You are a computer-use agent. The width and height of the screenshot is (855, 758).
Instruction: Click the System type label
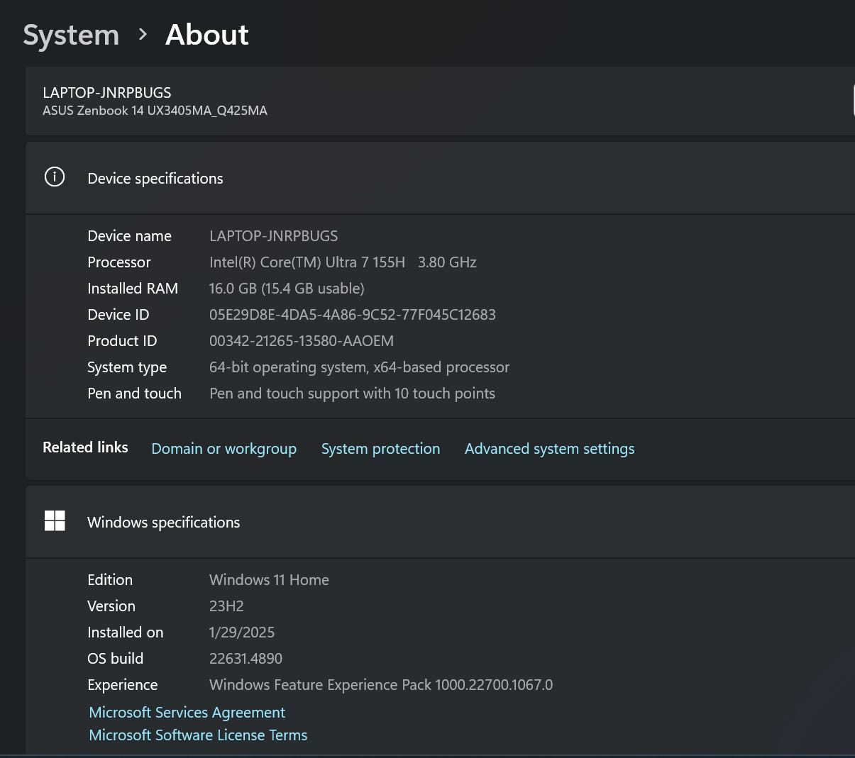pyautogui.click(x=127, y=367)
